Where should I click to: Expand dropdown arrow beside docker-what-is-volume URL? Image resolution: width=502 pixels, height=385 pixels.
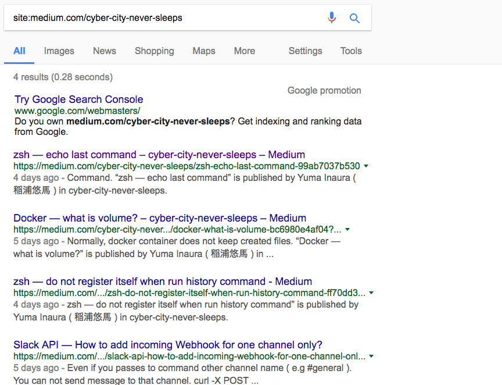347,230
